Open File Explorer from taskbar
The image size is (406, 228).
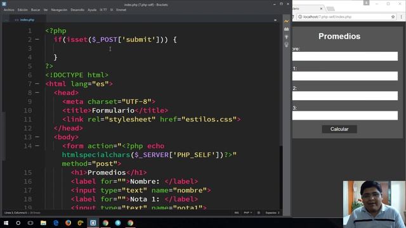(x=43, y=223)
